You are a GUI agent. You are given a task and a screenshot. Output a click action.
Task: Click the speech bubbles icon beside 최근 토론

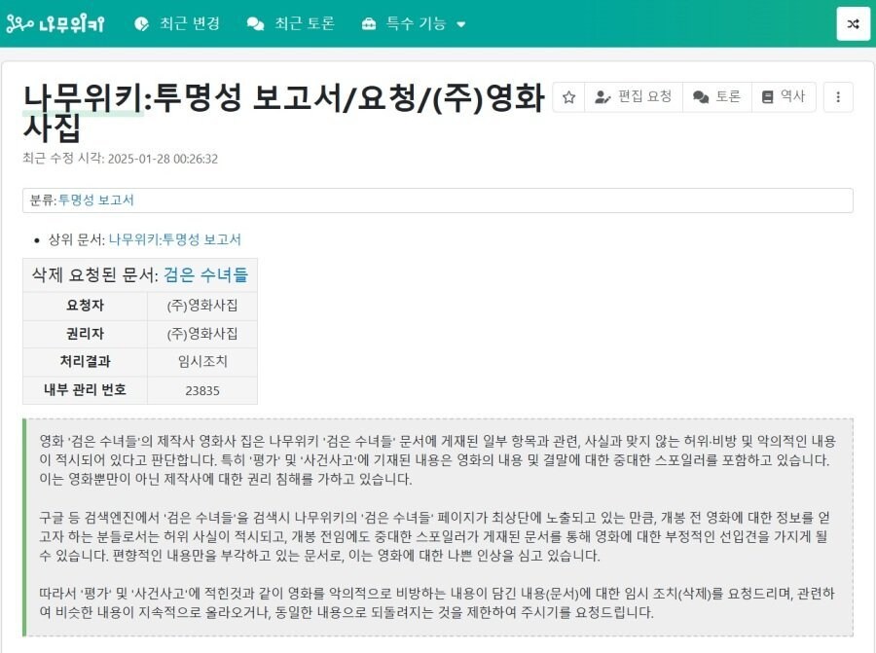(x=255, y=23)
